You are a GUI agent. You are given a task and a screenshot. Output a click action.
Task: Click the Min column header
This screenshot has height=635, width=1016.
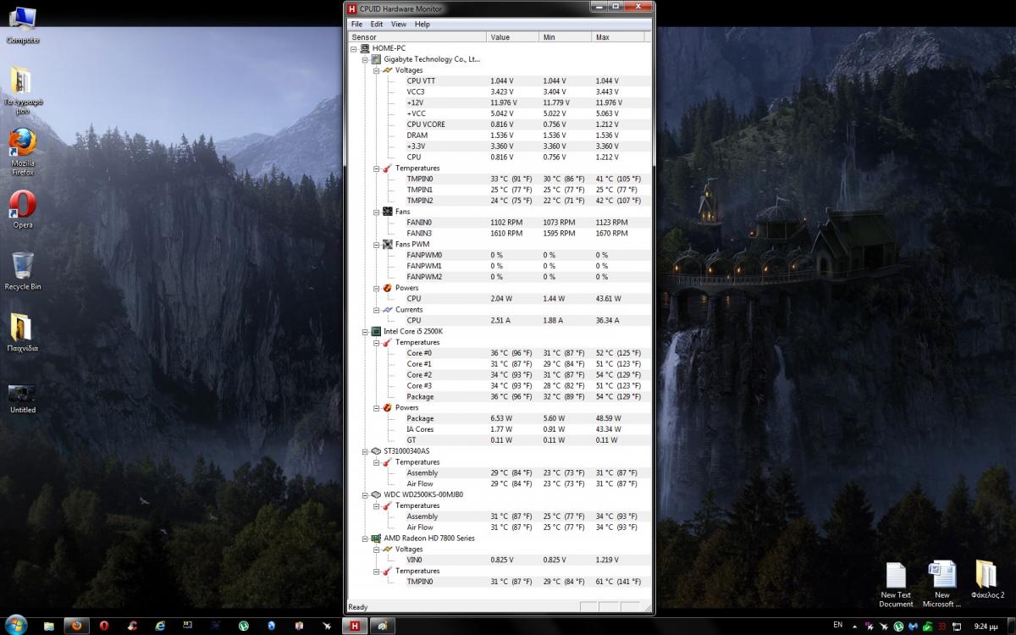(565, 37)
